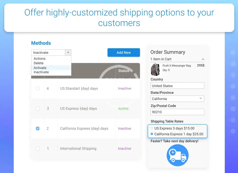Click the Status column header
The width and height of the screenshot is (238, 173).
click(x=123, y=71)
